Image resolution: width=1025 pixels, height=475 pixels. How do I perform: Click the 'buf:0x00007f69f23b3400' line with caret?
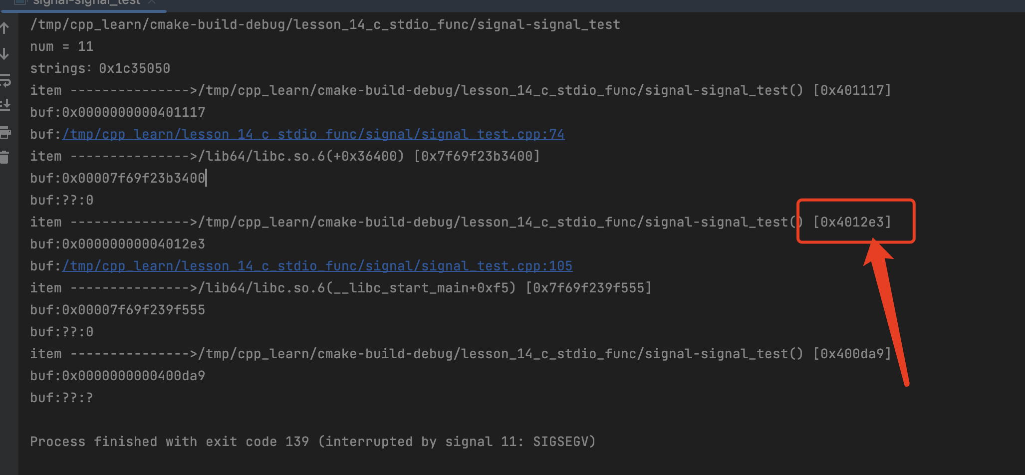tap(118, 178)
